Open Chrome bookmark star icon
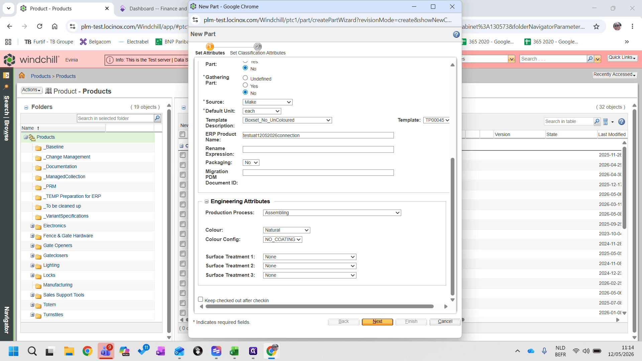The image size is (642, 361). [596, 26]
